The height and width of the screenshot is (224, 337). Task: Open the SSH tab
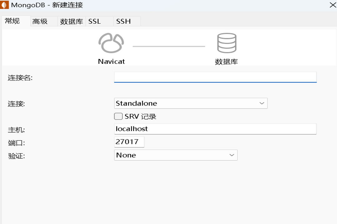pyautogui.click(x=124, y=21)
